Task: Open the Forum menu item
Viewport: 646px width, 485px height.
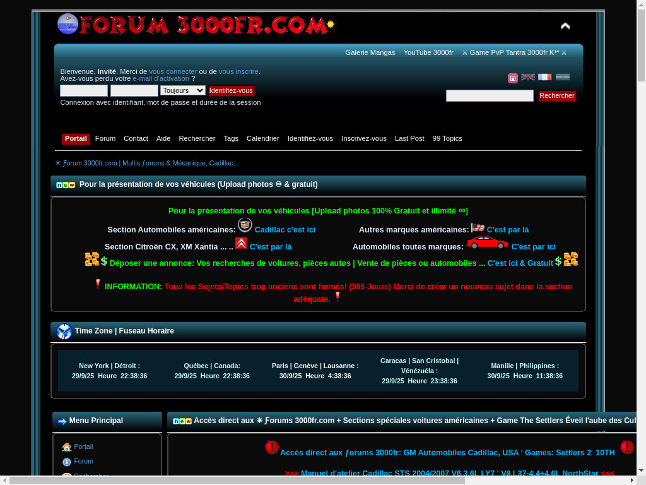Action: click(x=105, y=138)
